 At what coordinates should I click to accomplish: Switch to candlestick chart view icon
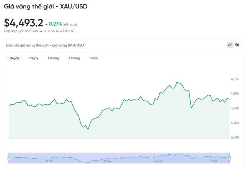237,45
